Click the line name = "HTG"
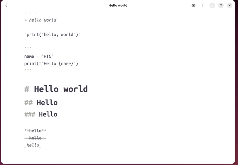Viewport: 238px width, 165px height. [x=39, y=56]
